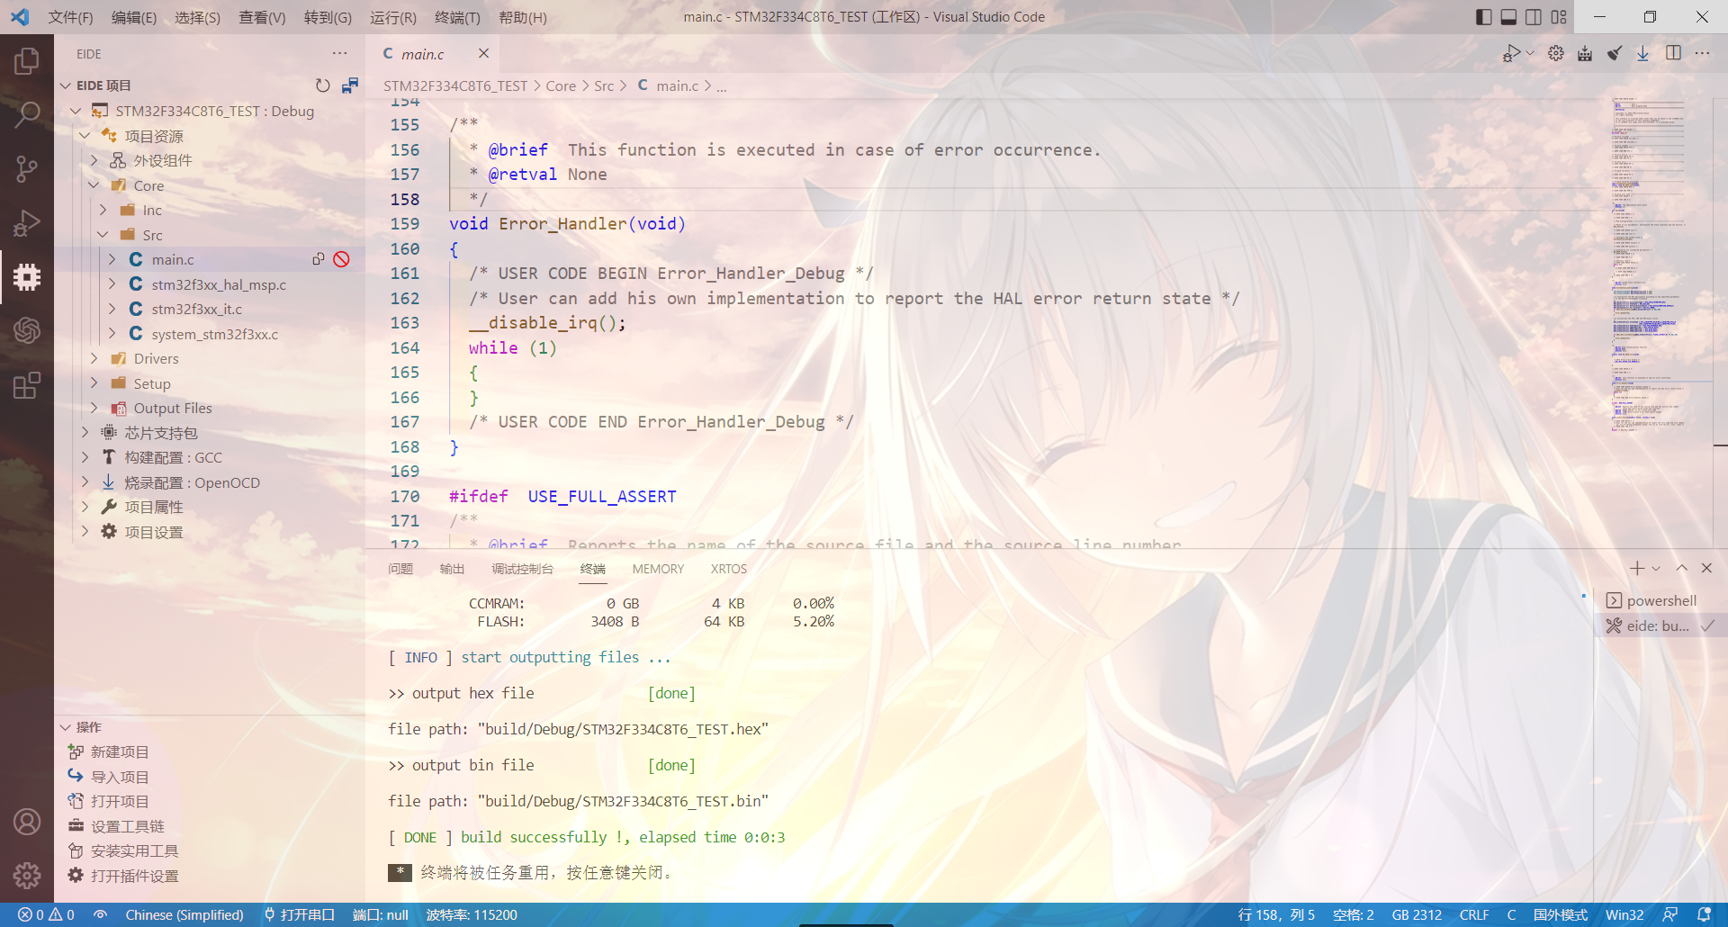The width and height of the screenshot is (1728, 927).
Task: Click save workspace icon beside refresh
Action: pos(350,85)
